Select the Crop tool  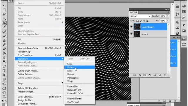pos(4,23)
